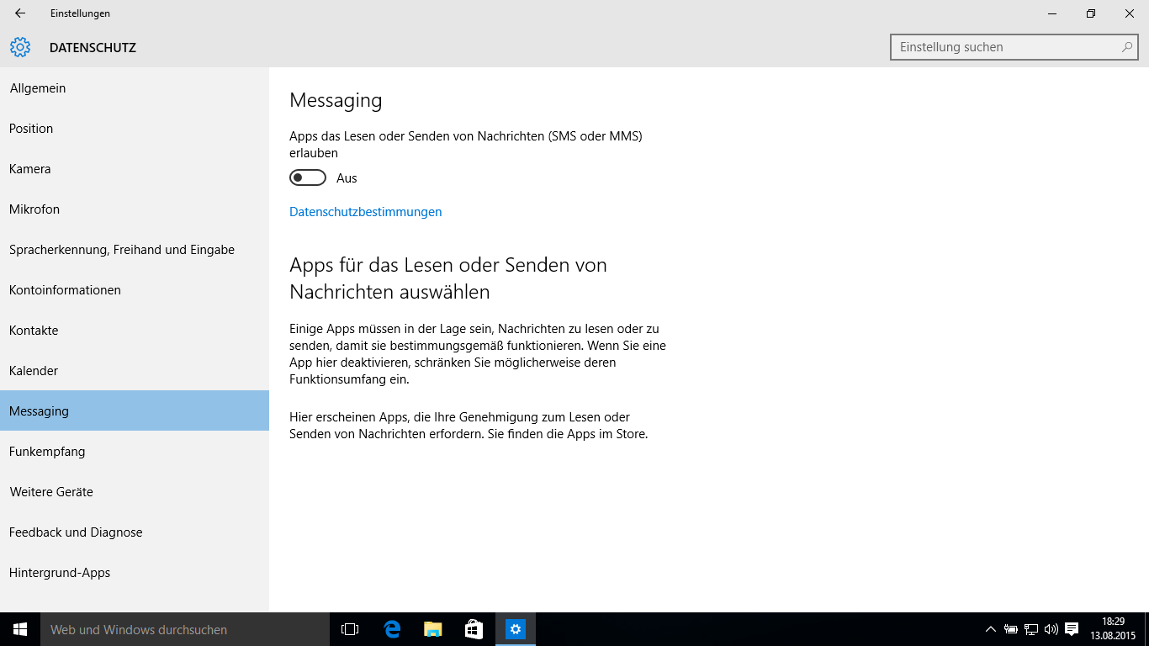
Task: Click the back arrow in title bar
Action: pyautogui.click(x=20, y=13)
